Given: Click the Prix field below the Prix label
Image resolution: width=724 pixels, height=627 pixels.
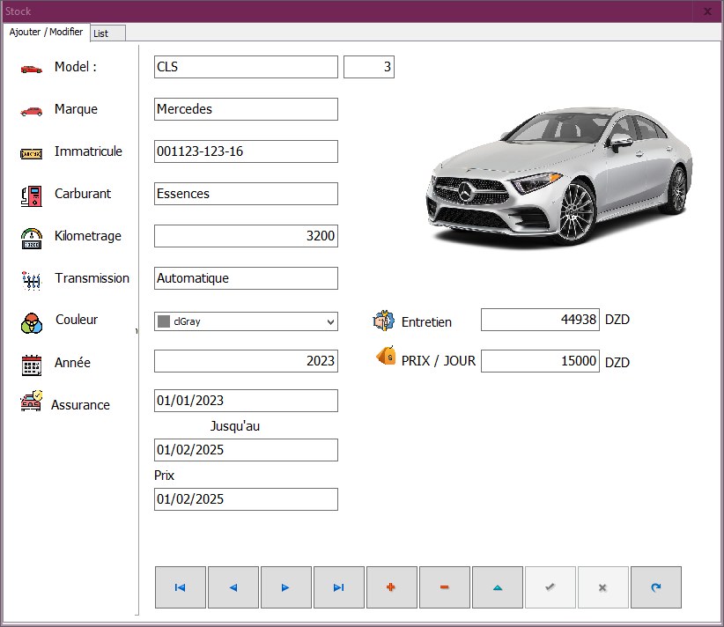Looking at the screenshot, I should point(246,499).
